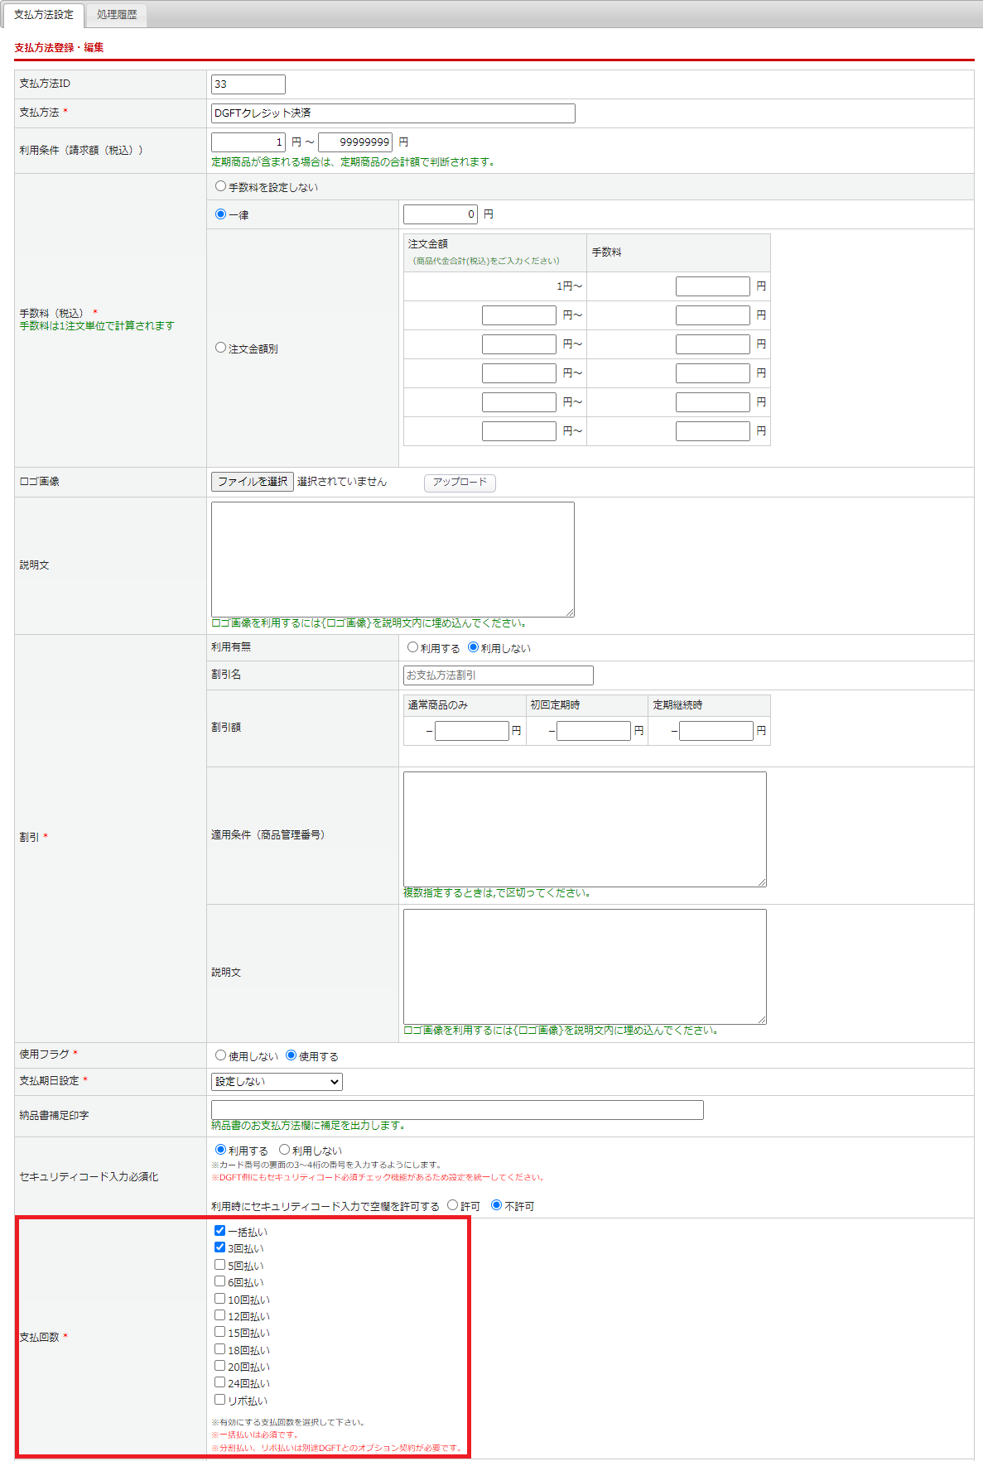Open the 支払期日設定 dropdown
Image resolution: width=983 pixels, height=1461 pixels.
tap(277, 1082)
